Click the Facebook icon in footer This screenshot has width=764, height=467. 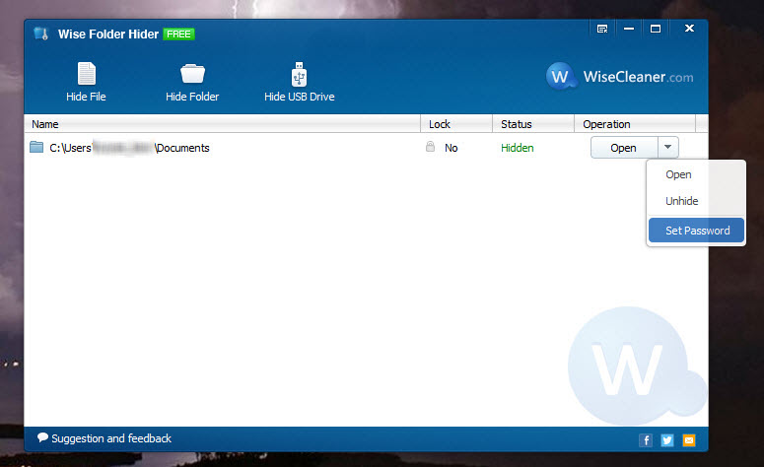pyautogui.click(x=646, y=440)
